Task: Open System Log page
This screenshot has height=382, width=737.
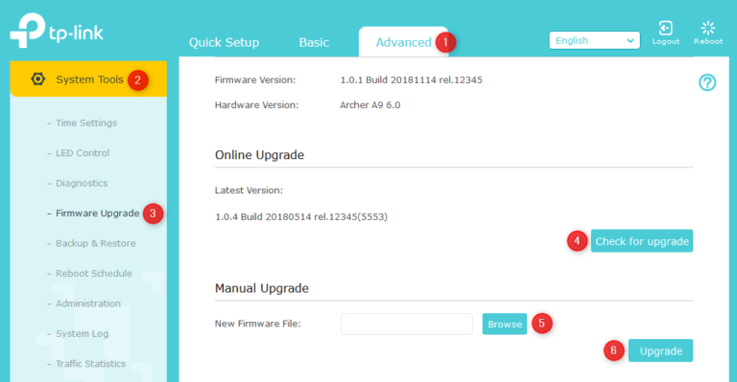Action: [x=82, y=333]
